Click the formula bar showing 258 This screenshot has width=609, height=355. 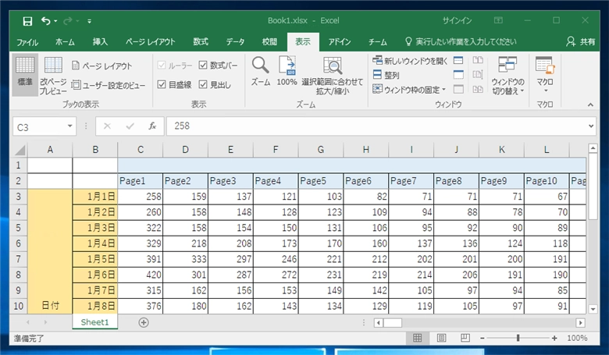coord(377,126)
